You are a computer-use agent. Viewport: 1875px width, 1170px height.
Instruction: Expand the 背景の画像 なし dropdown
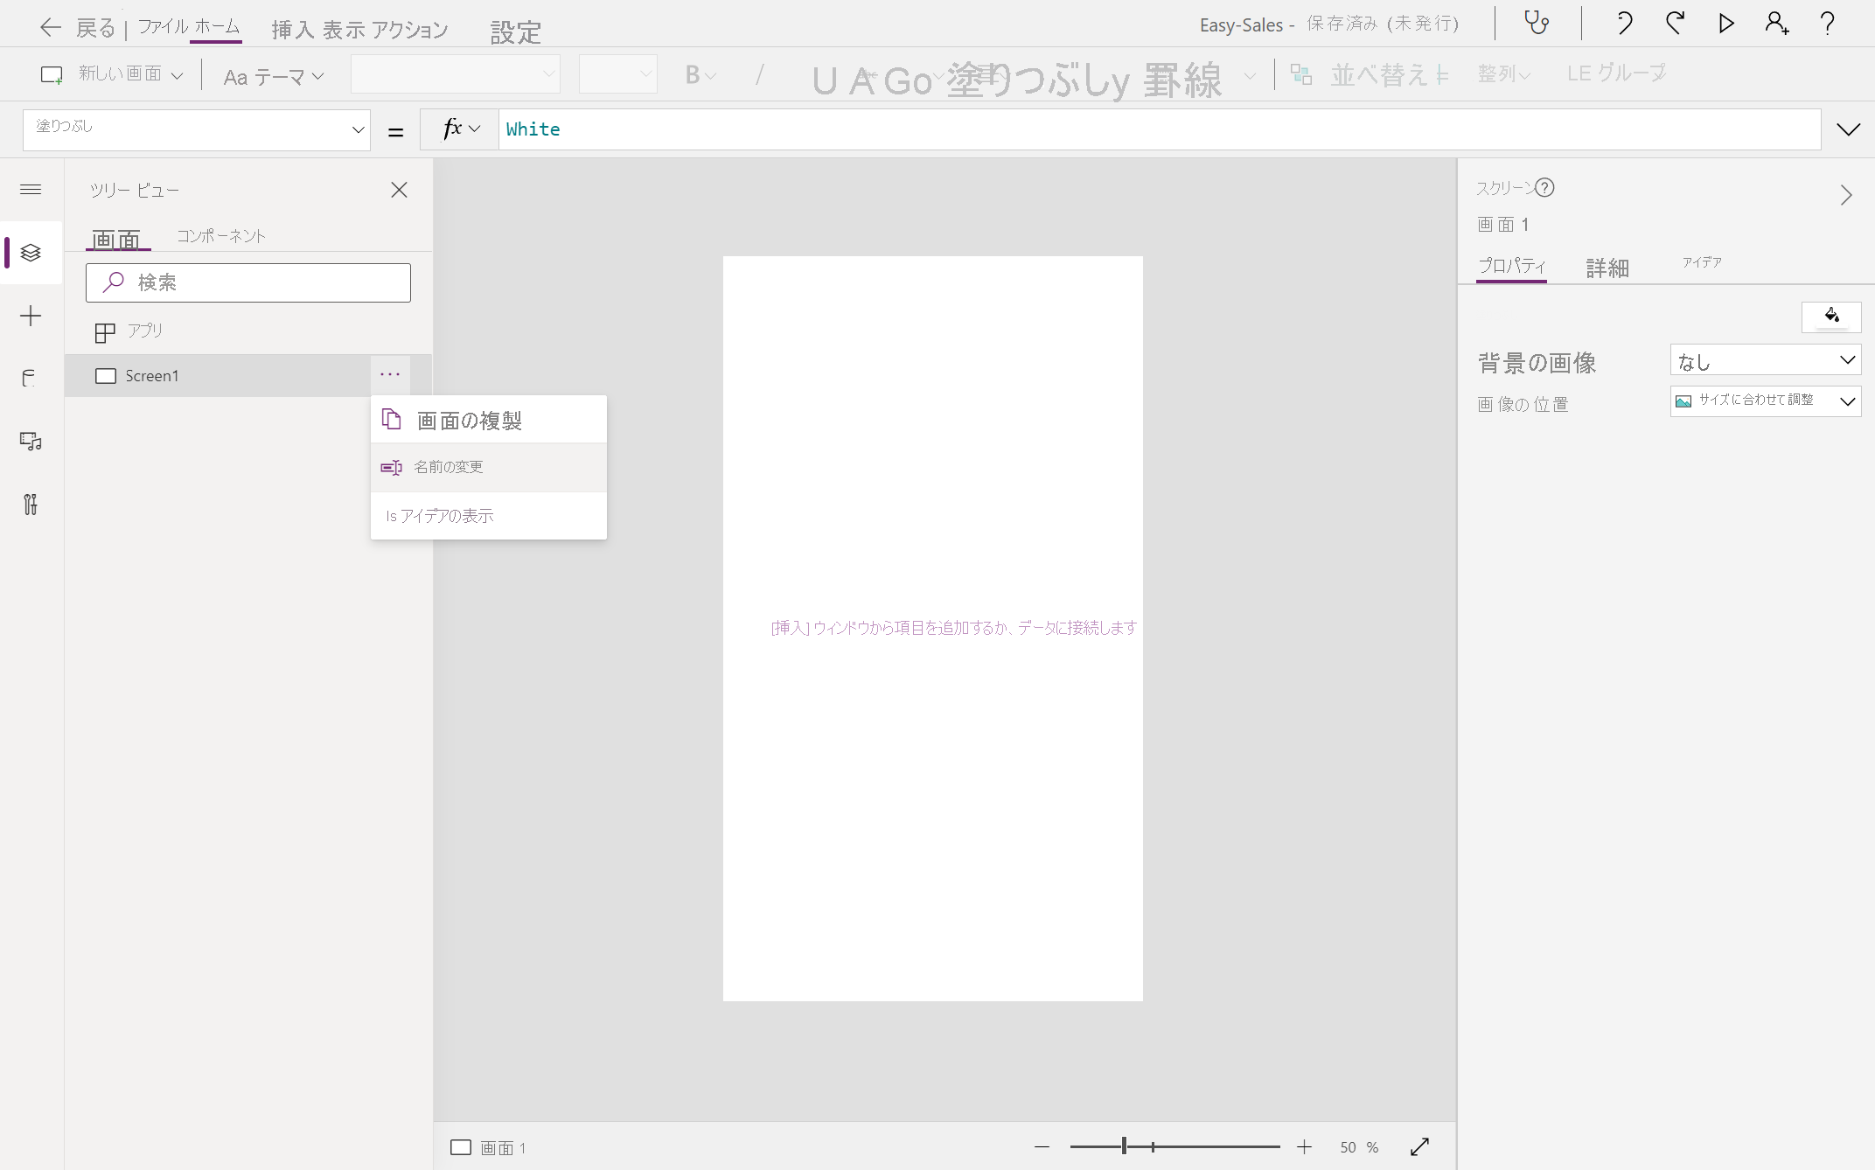click(1765, 359)
